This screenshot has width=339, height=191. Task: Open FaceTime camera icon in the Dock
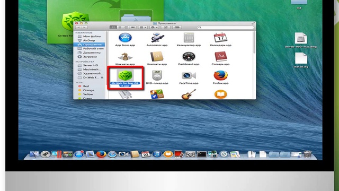[123, 154]
